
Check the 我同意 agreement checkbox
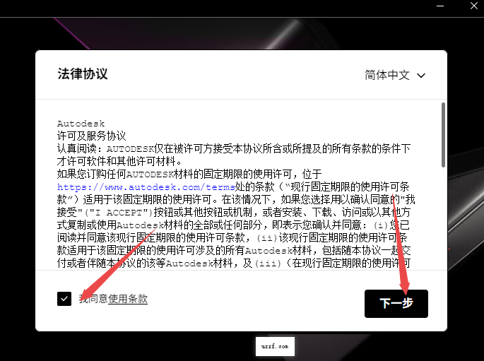pos(65,299)
